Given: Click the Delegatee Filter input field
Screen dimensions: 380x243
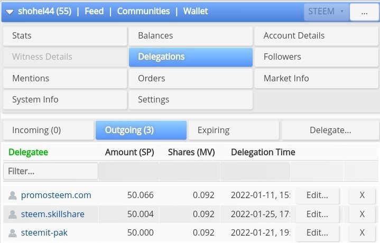Looking at the screenshot, I should [x=51, y=171].
